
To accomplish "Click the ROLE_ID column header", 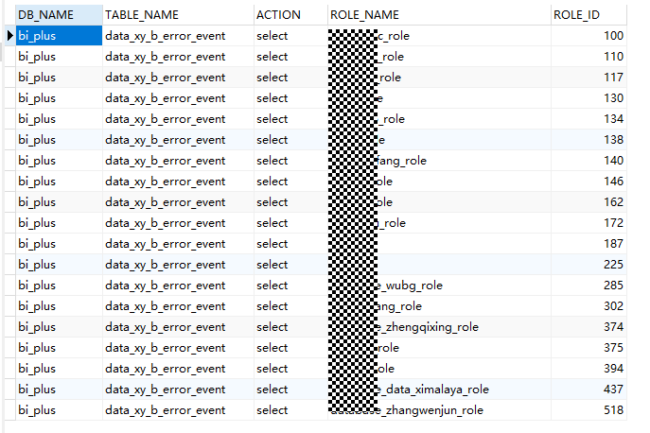I will (589, 15).
